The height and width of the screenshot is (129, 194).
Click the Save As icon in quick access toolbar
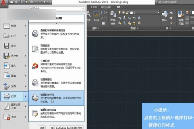(26, 2)
